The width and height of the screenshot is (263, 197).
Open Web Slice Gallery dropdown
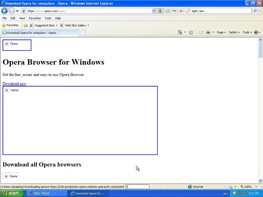[75, 25]
